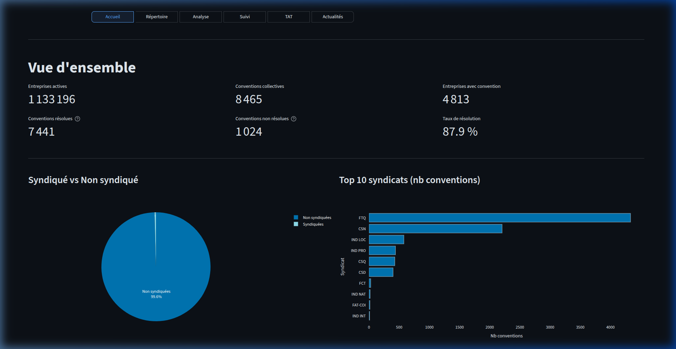
Task: Toggle Syndiquées legend entry
Action: click(x=313, y=224)
